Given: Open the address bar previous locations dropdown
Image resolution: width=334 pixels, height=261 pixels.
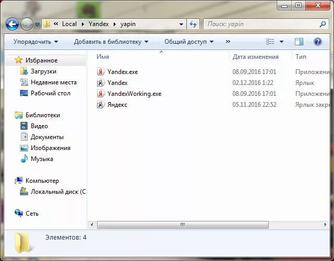Looking at the screenshot, I should [181, 24].
